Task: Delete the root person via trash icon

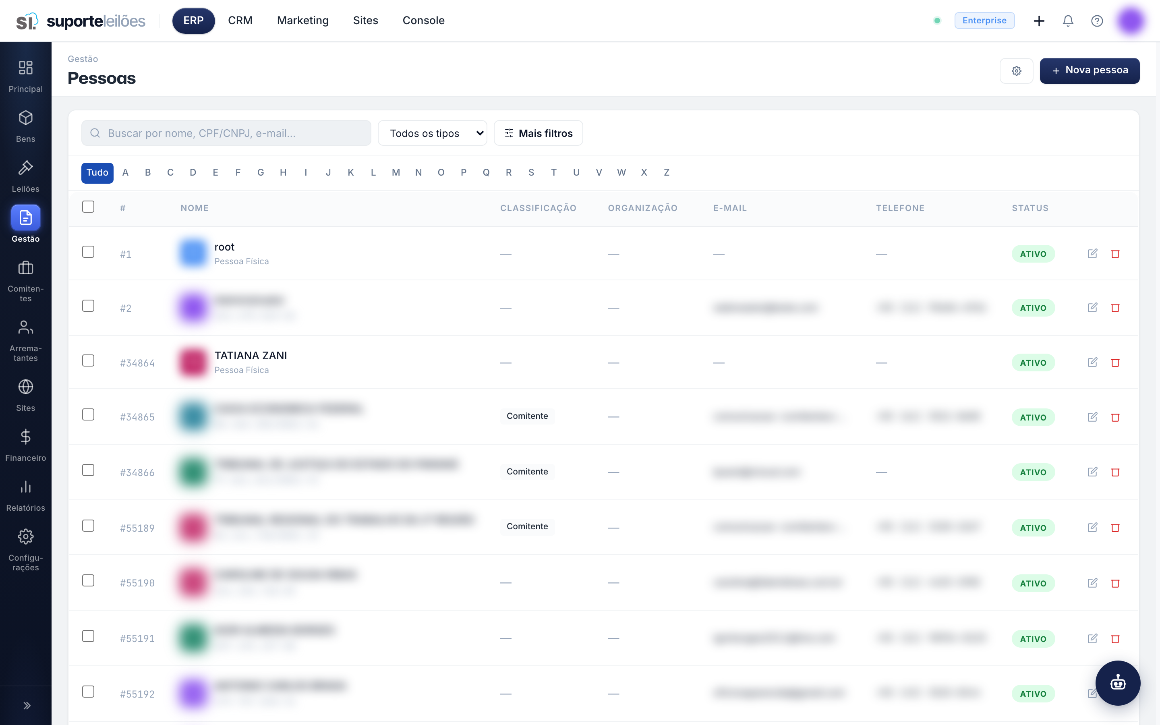Action: click(1115, 254)
